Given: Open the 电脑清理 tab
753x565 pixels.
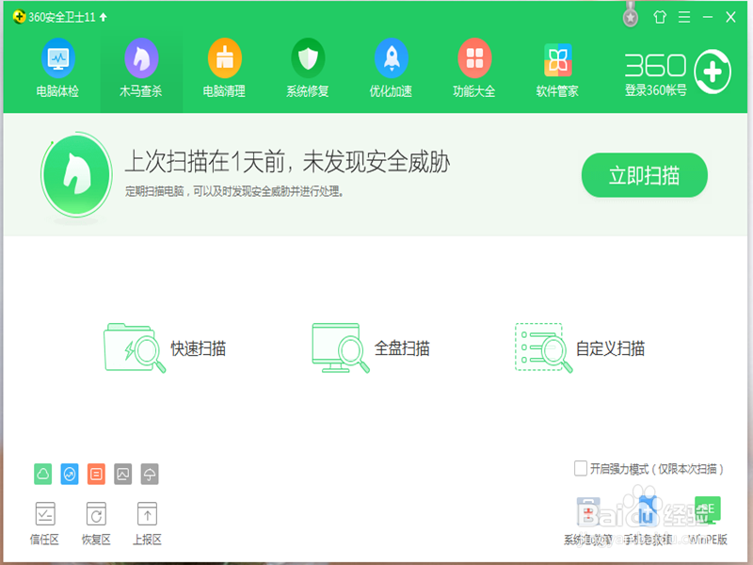Looking at the screenshot, I should [x=224, y=68].
